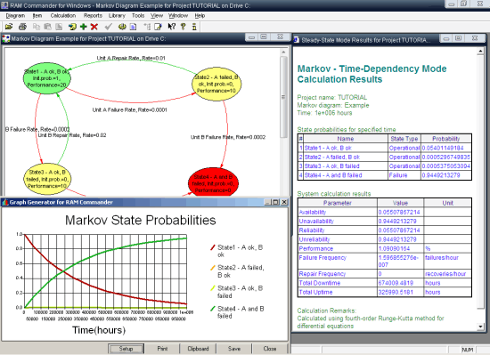Click the Close button in Graph Generator
The image size is (490, 355).
coord(270,349)
